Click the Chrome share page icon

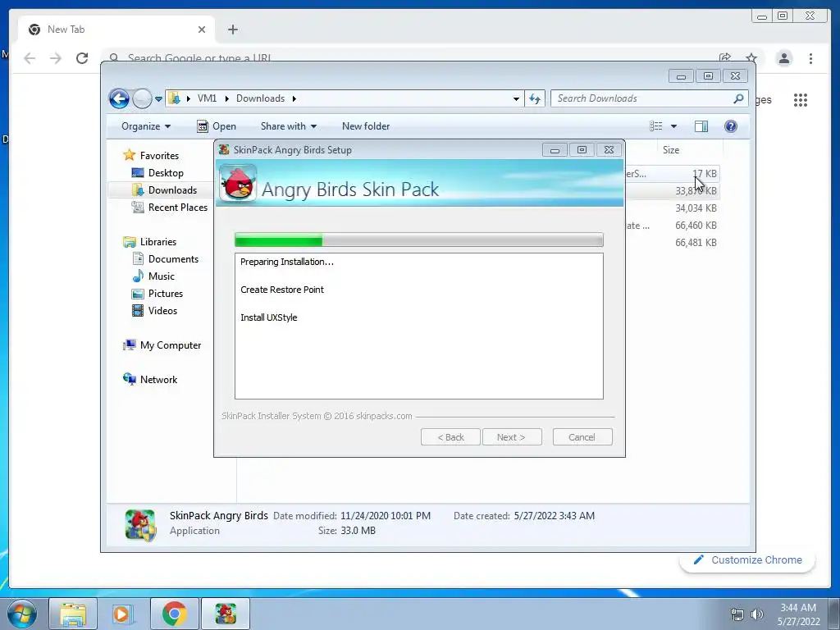click(725, 58)
